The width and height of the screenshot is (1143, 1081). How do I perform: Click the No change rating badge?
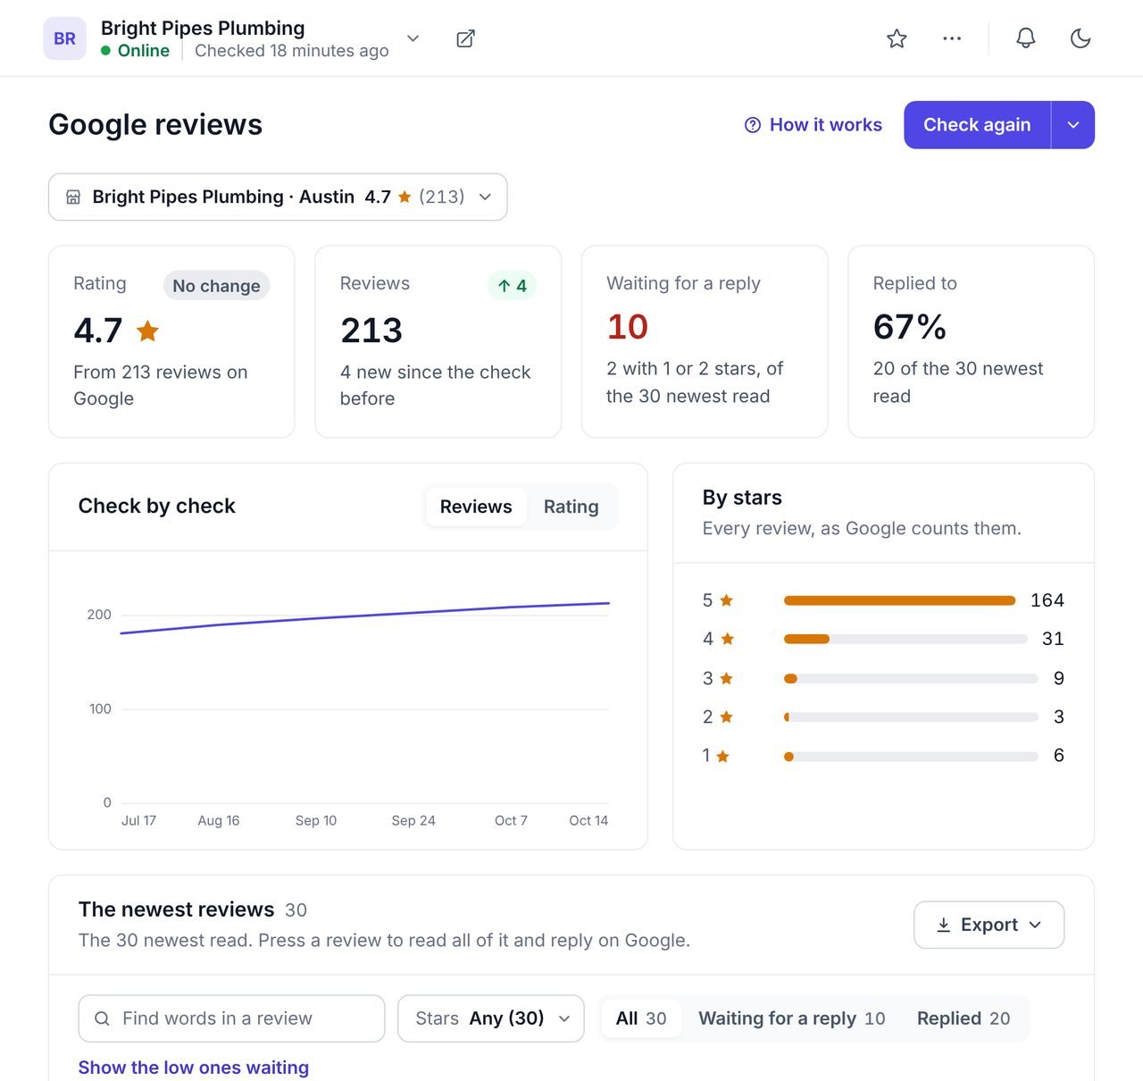[x=216, y=286]
